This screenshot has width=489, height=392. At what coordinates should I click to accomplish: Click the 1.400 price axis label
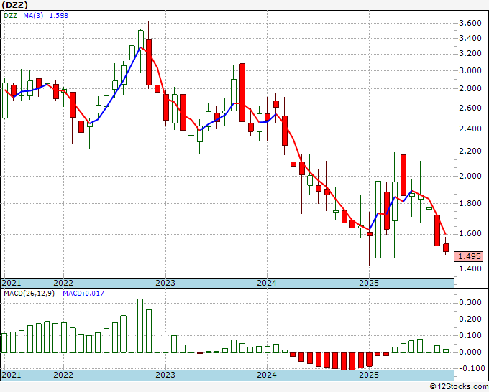(470, 269)
